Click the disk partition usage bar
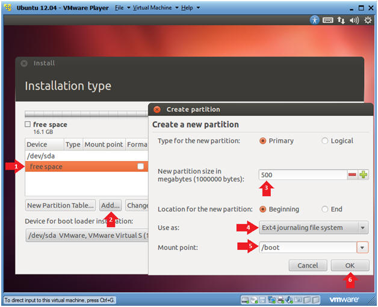The height and width of the screenshot is (307, 378). click(87, 114)
